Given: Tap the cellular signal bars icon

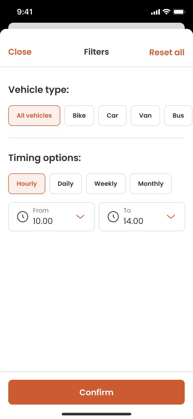Looking at the screenshot, I should coord(155,12).
